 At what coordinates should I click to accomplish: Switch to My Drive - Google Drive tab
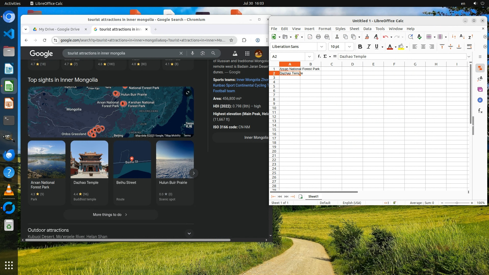59,29
